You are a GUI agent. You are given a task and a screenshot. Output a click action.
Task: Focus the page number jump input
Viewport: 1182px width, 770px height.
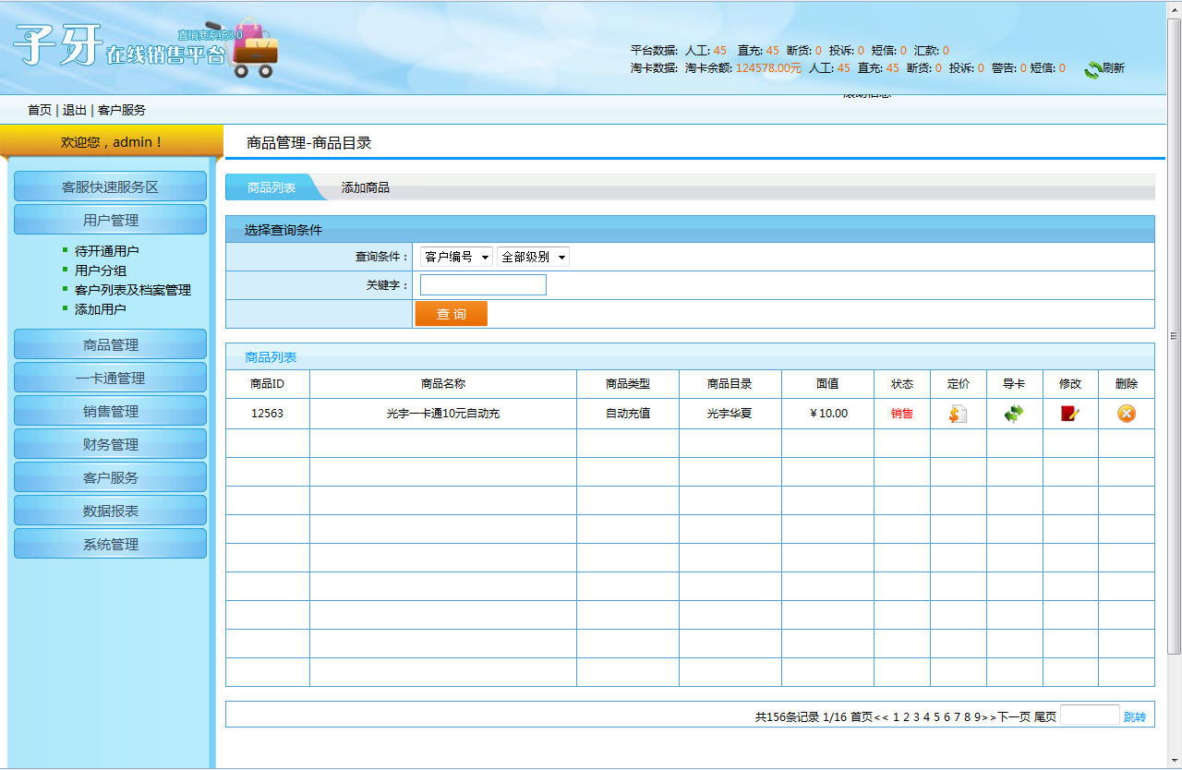1090,715
